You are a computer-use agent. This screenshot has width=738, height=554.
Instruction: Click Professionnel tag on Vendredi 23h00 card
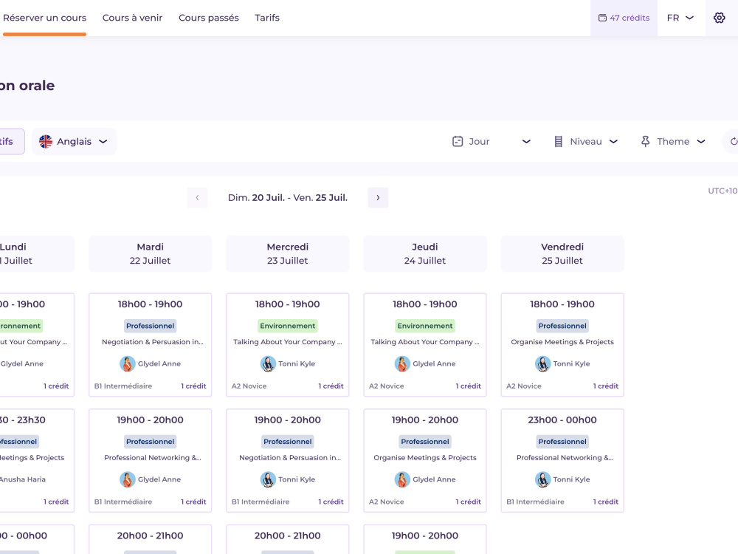point(562,442)
